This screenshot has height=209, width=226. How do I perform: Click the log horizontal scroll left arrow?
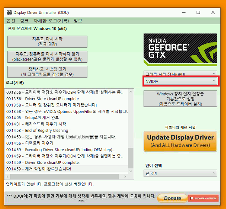(x=7, y=177)
